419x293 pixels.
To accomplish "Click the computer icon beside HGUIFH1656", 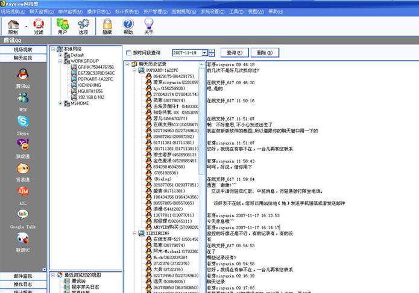I will 74,91.
